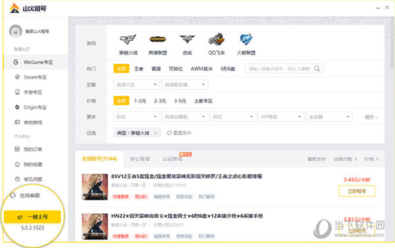The image size is (395, 248).
Task: Click 立即租号 for the 3.43元 account
Action: click(357, 191)
